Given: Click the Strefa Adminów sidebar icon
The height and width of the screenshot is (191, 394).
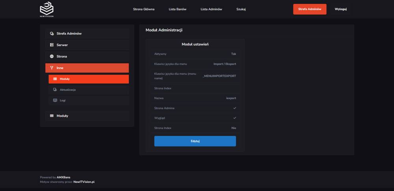Looking at the screenshot, I should click(52, 33).
